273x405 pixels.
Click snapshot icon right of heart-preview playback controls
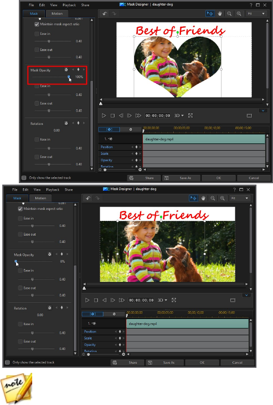point(249,116)
